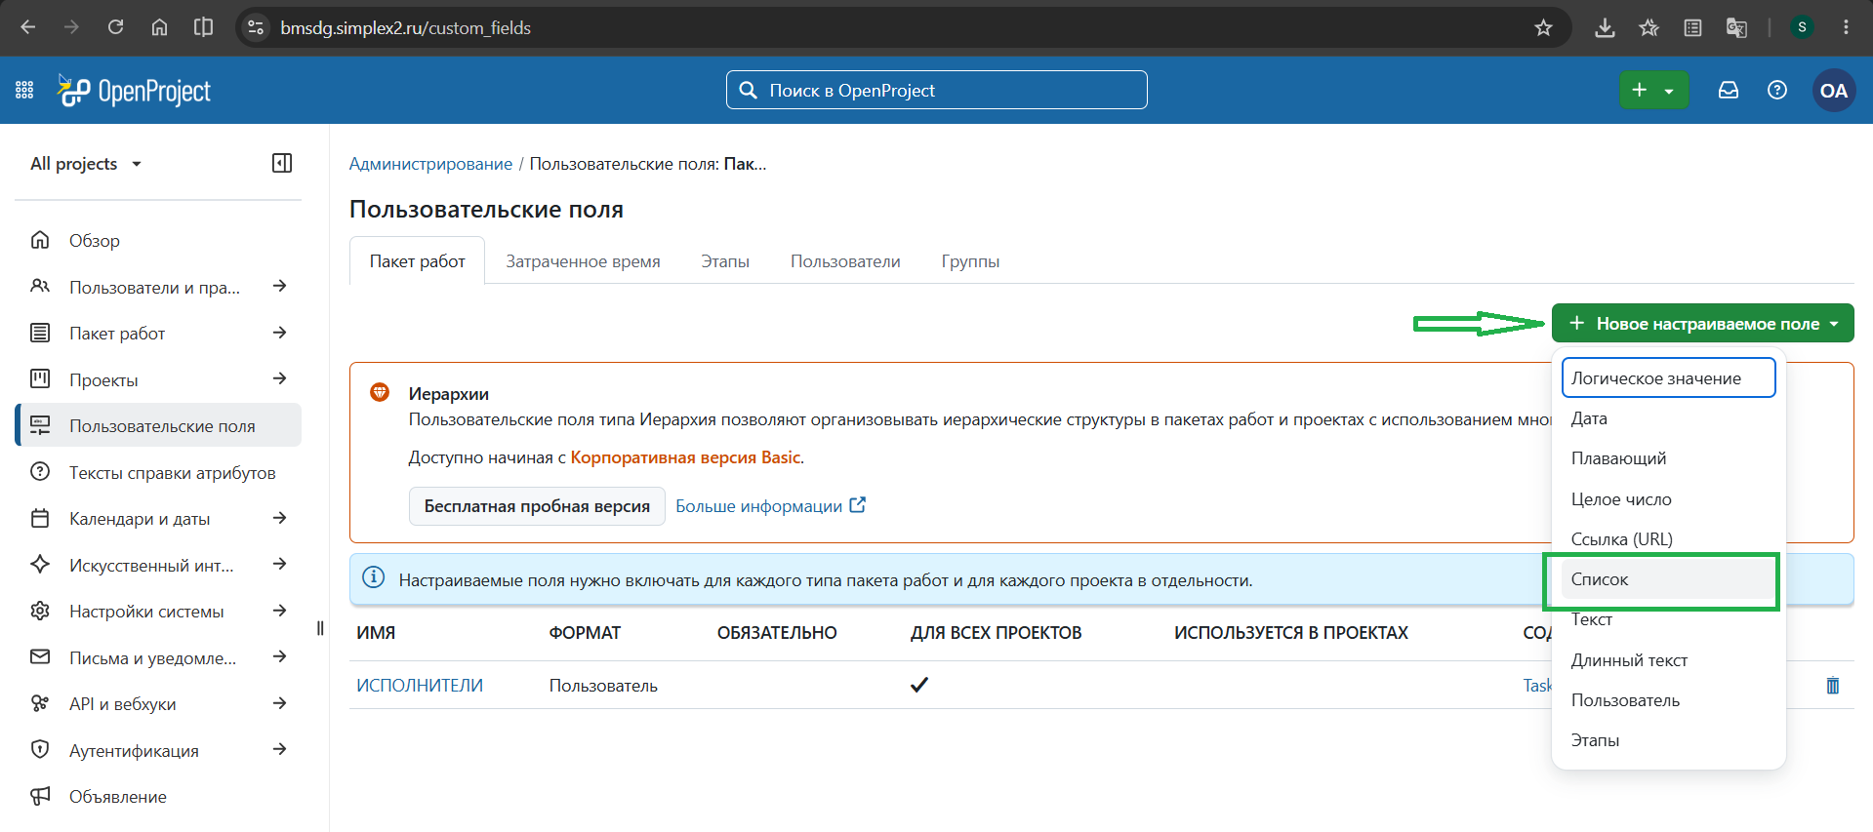
Task: Open the ИСПОЛНИТЕЛИ custom field link
Action: [x=420, y=686]
